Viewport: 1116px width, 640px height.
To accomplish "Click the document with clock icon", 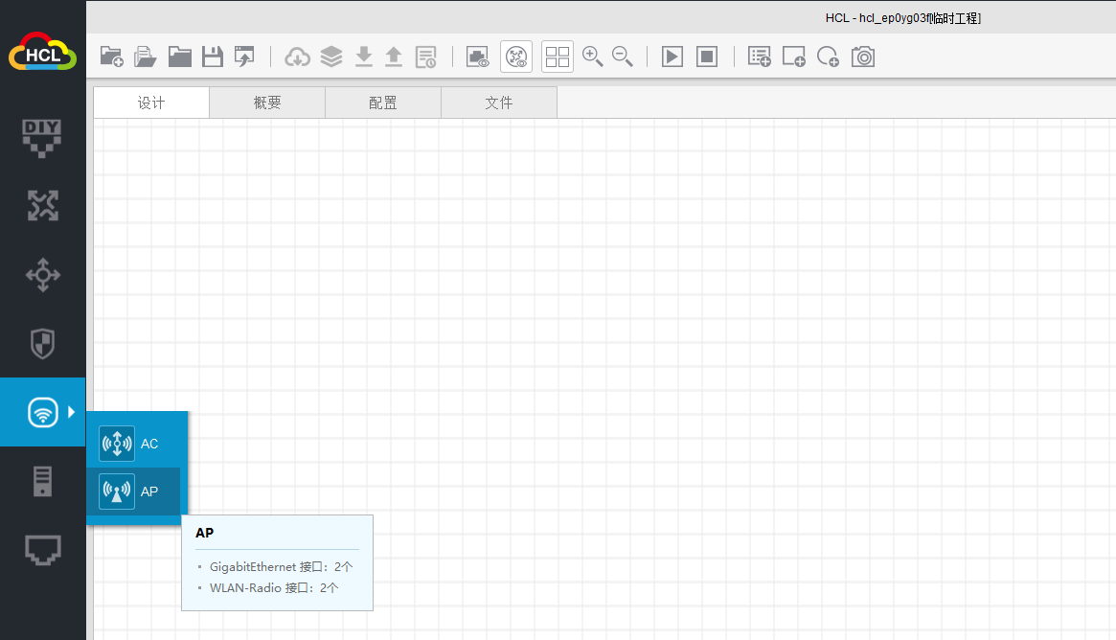I will 425,57.
